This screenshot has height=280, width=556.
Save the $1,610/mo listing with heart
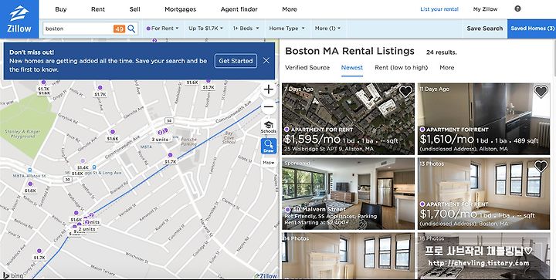tap(541, 92)
